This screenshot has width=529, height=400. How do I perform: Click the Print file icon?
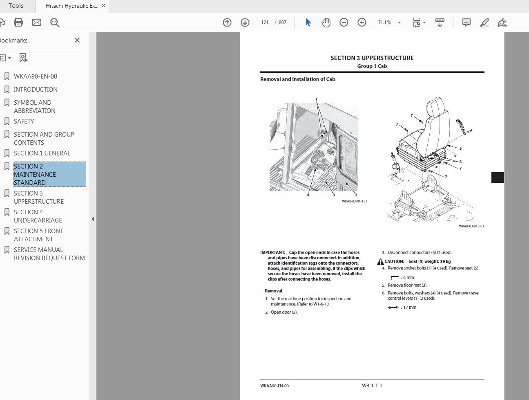pos(18,22)
